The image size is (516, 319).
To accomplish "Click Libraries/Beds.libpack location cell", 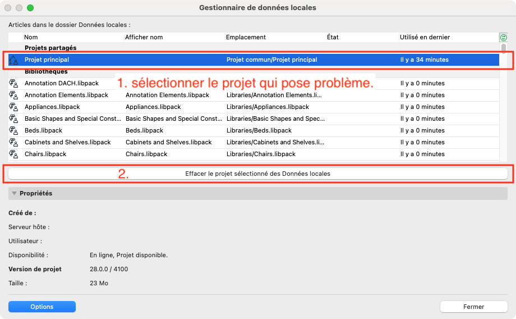I will tap(259, 130).
